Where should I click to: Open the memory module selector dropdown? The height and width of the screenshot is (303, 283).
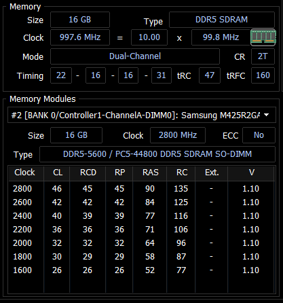point(142,115)
